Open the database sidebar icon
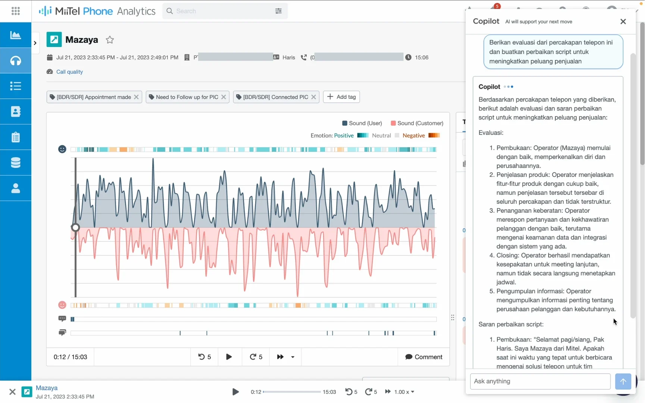Image resolution: width=647 pixels, height=403 pixels. point(16,163)
